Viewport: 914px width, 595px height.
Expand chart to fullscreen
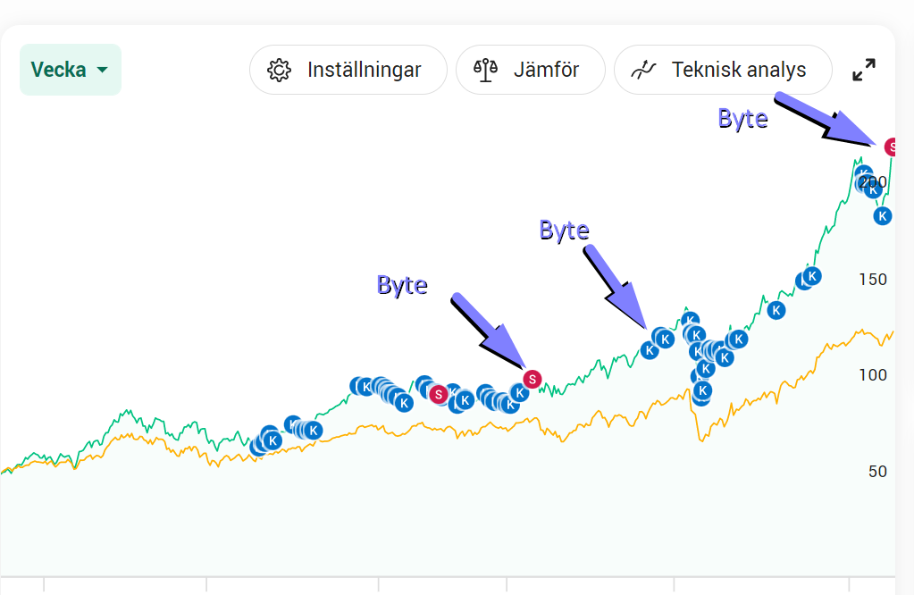[x=864, y=70]
